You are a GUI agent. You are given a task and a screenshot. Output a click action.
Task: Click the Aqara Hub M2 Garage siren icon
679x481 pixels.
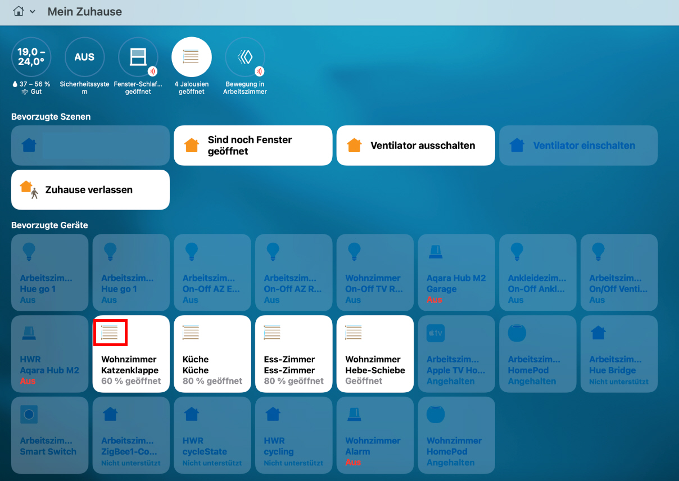pos(435,251)
